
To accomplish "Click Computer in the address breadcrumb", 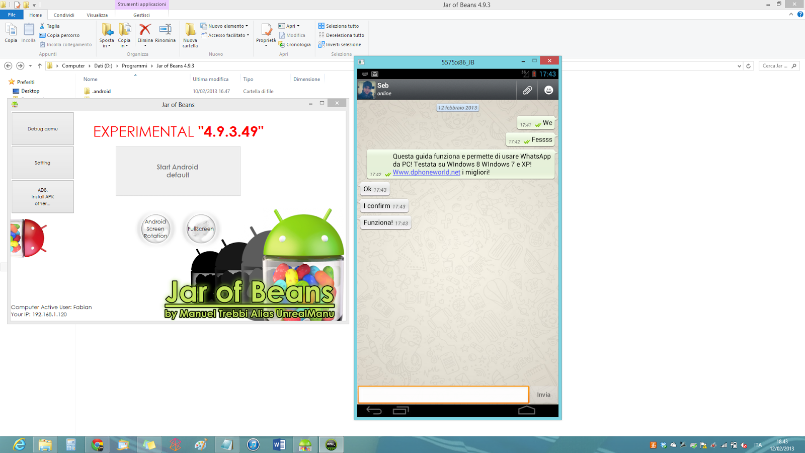I will tap(73, 66).
